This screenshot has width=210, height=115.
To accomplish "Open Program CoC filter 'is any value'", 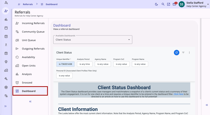I will click(121, 64).
